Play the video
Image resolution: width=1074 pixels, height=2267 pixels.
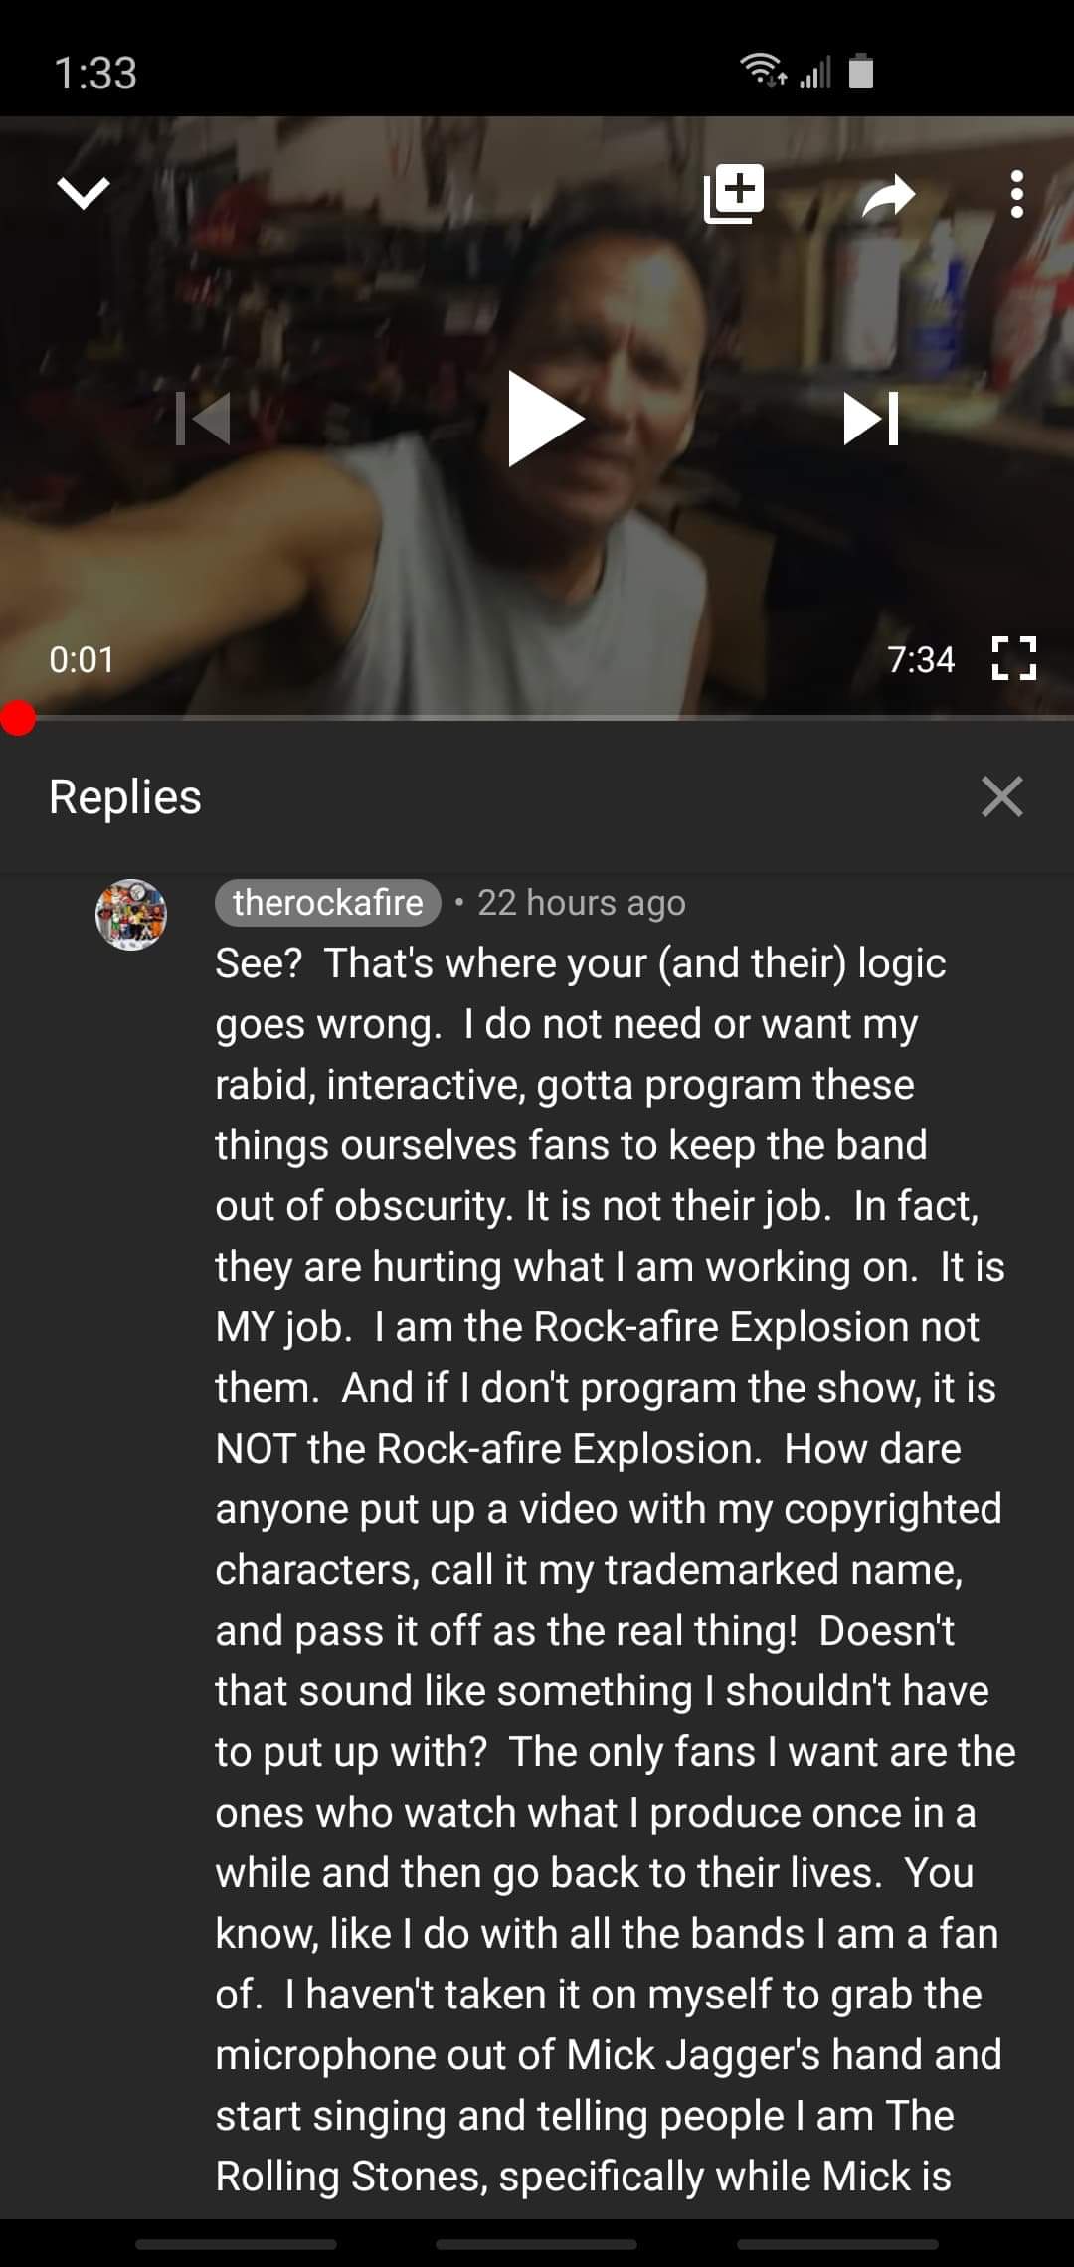[x=545, y=419]
